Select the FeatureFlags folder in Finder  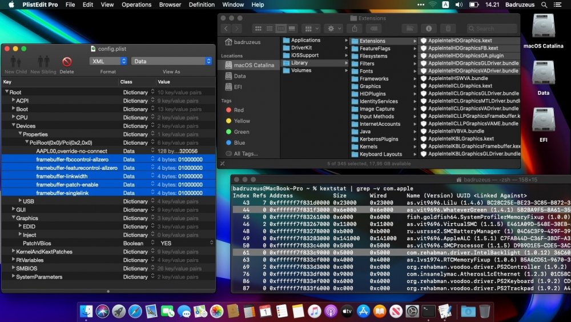click(375, 49)
